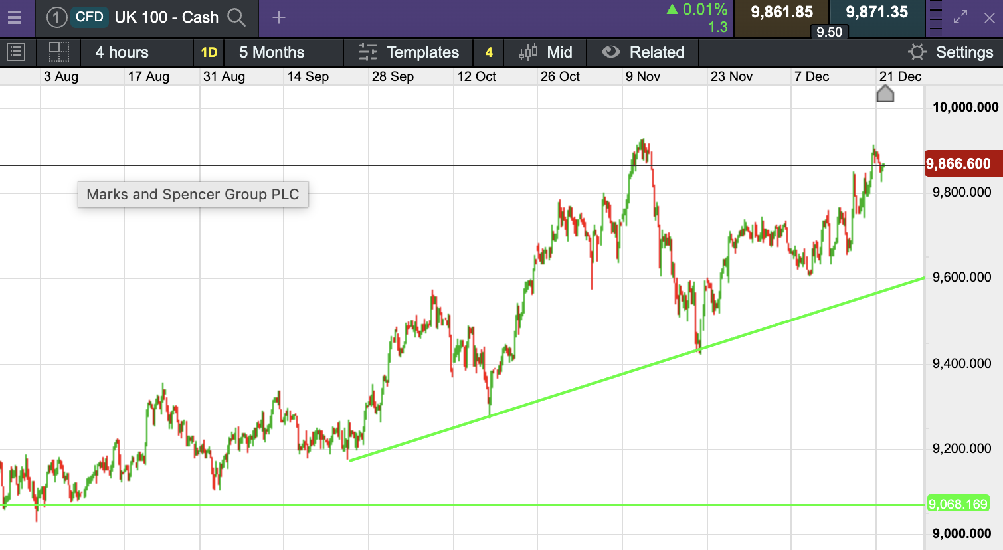The image size is (1003, 550).
Task: Toggle the Related instruments eye button
Action: 642,52
